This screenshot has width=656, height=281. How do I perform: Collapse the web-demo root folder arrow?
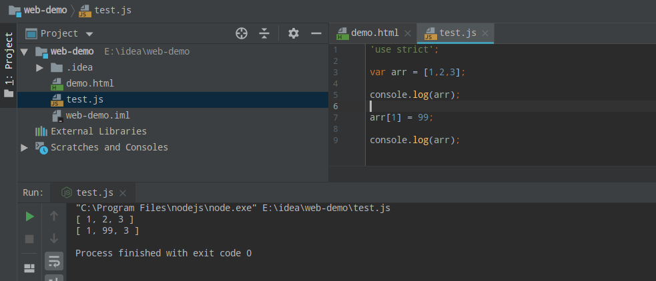[x=24, y=52]
